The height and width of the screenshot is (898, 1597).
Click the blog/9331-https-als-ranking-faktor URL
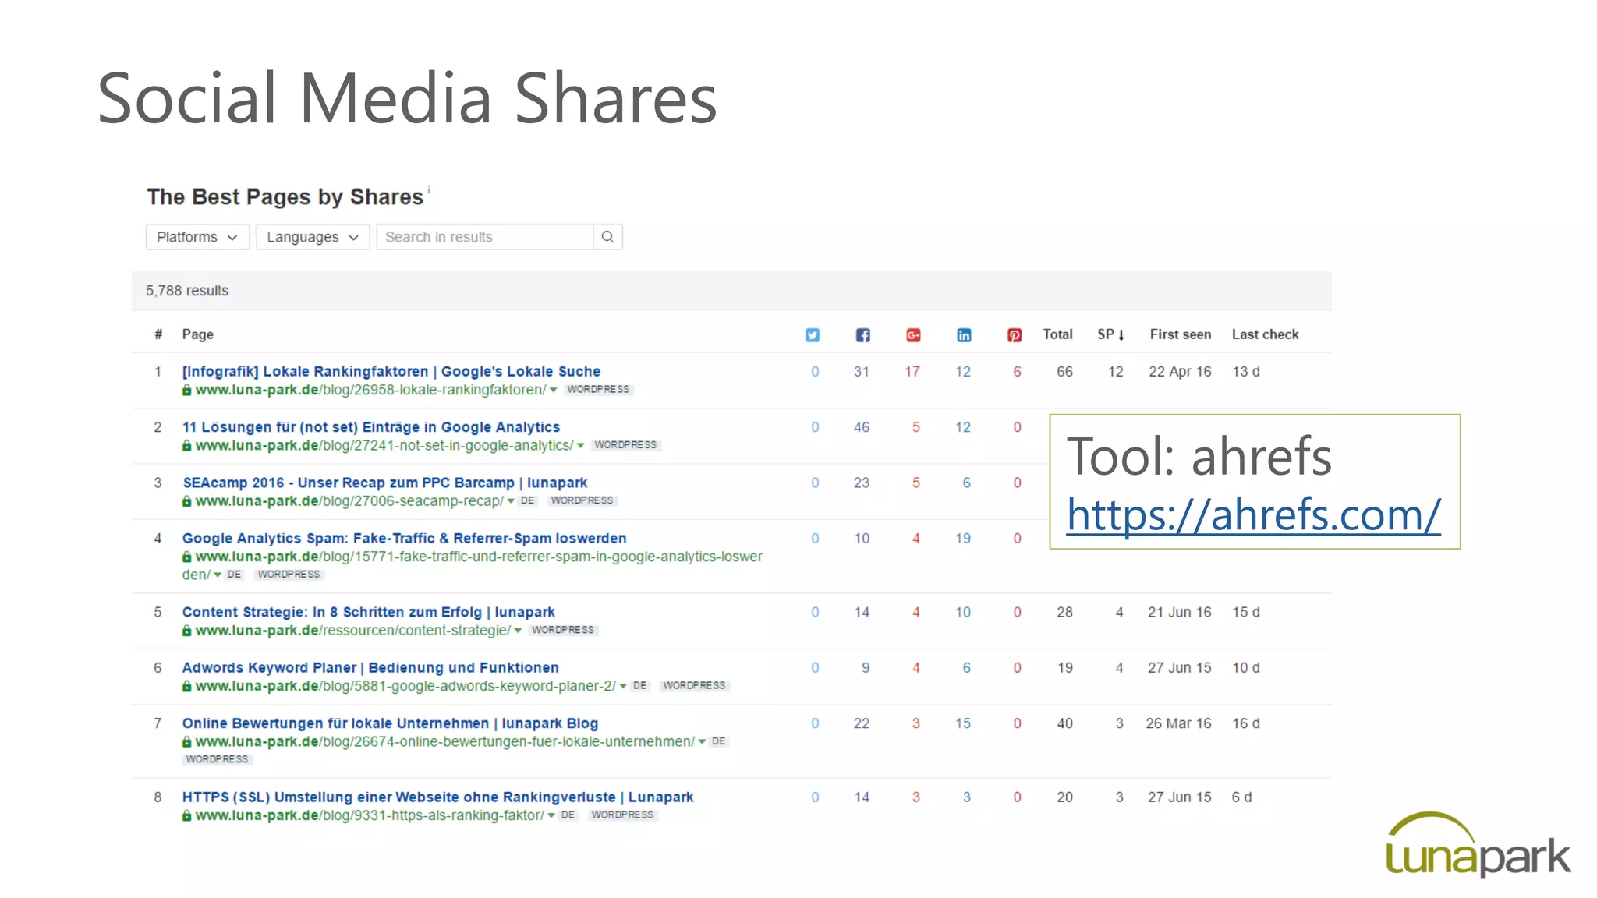point(370,815)
